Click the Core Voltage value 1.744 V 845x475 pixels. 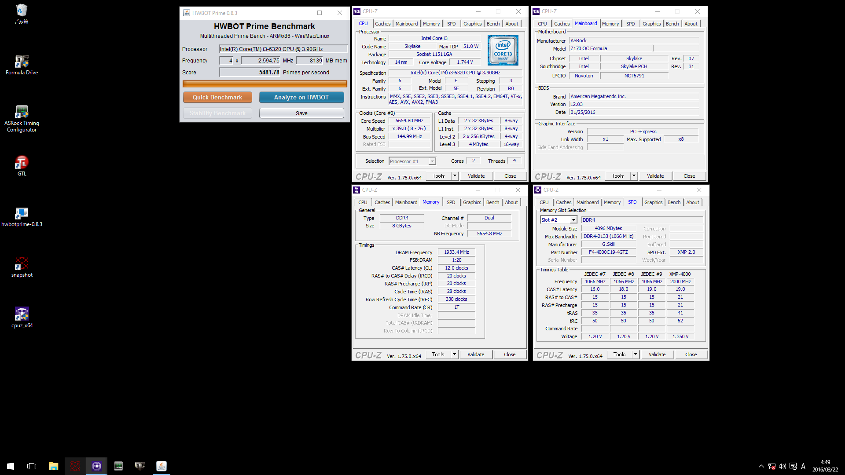point(465,62)
